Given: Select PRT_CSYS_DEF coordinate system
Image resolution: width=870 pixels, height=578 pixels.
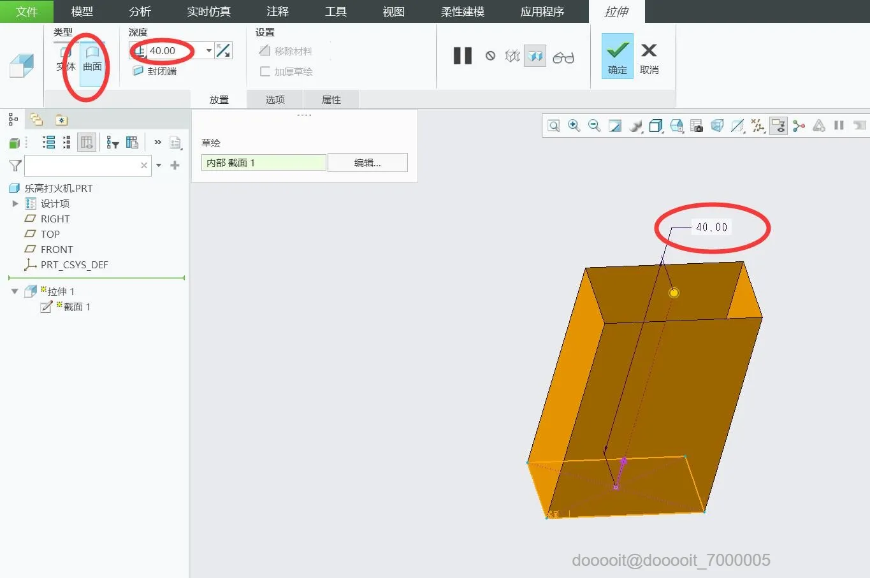Looking at the screenshot, I should (x=75, y=264).
